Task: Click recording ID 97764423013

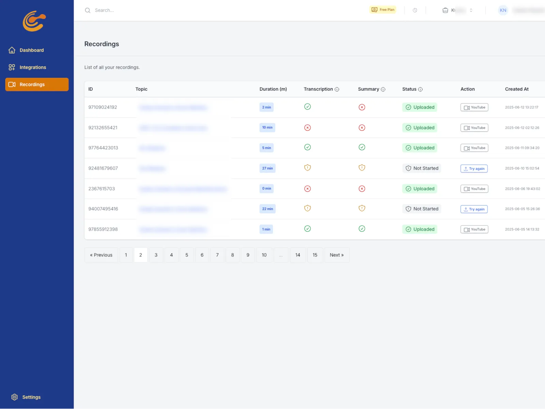Action: tap(103, 148)
